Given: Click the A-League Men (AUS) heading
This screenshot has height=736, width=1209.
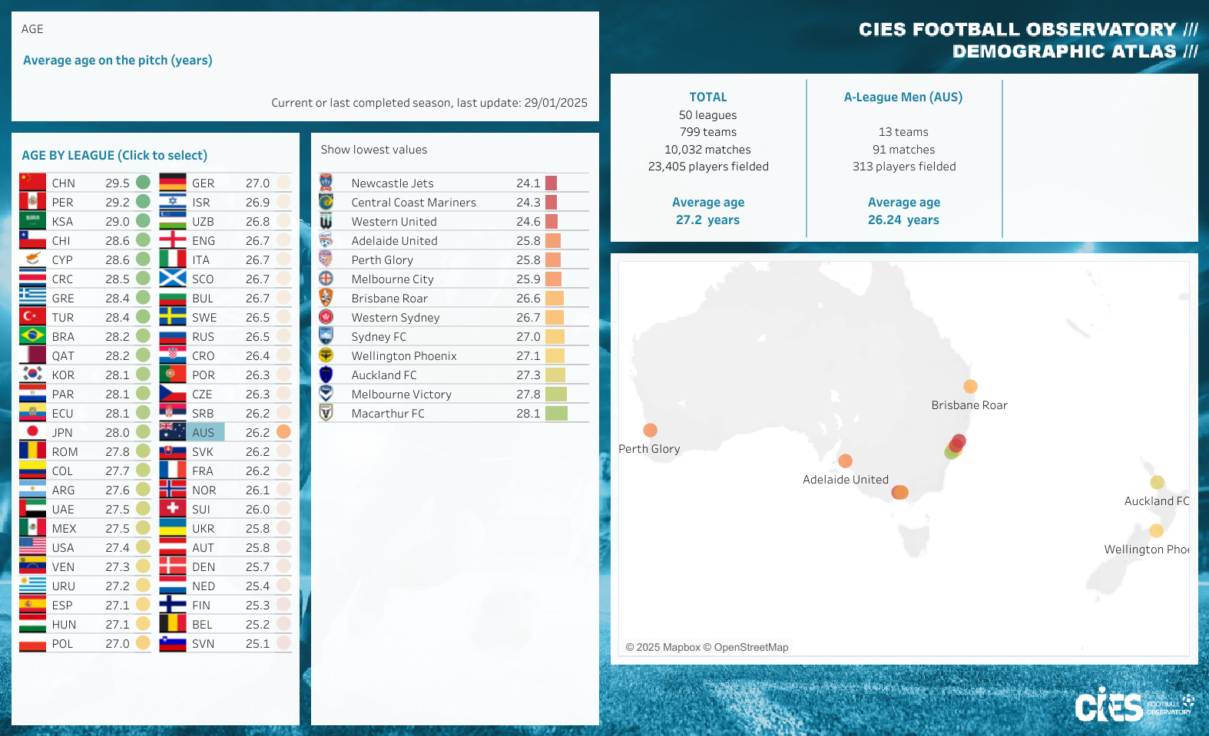Looking at the screenshot, I should pos(903,97).
